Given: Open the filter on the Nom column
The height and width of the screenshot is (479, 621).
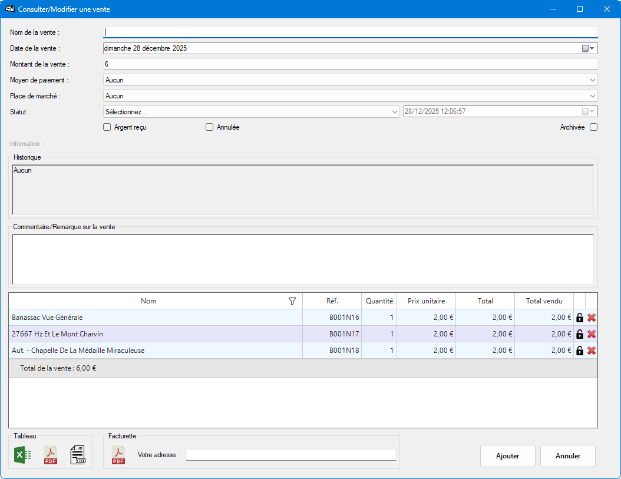Looking at the screenshot, I should 292,301.
